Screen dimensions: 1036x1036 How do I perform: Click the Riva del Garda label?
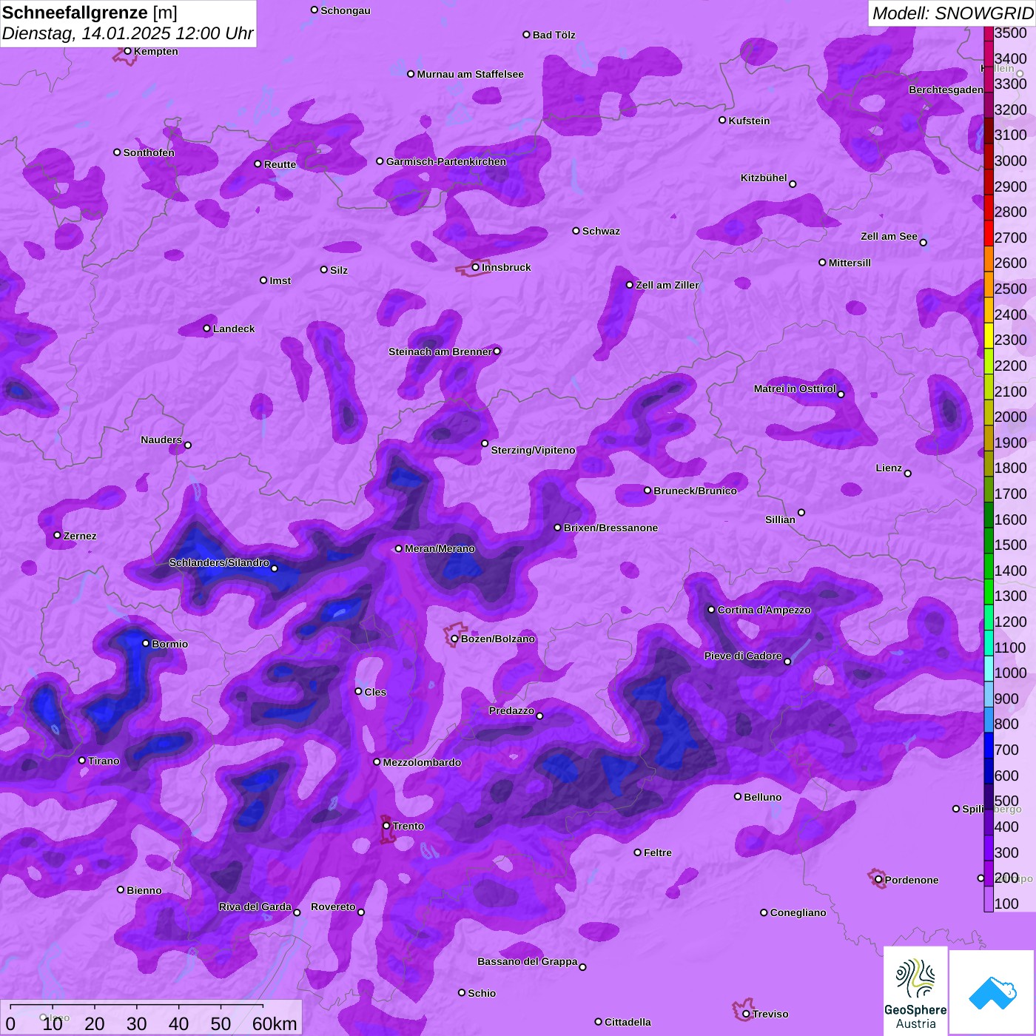[255, 906]
